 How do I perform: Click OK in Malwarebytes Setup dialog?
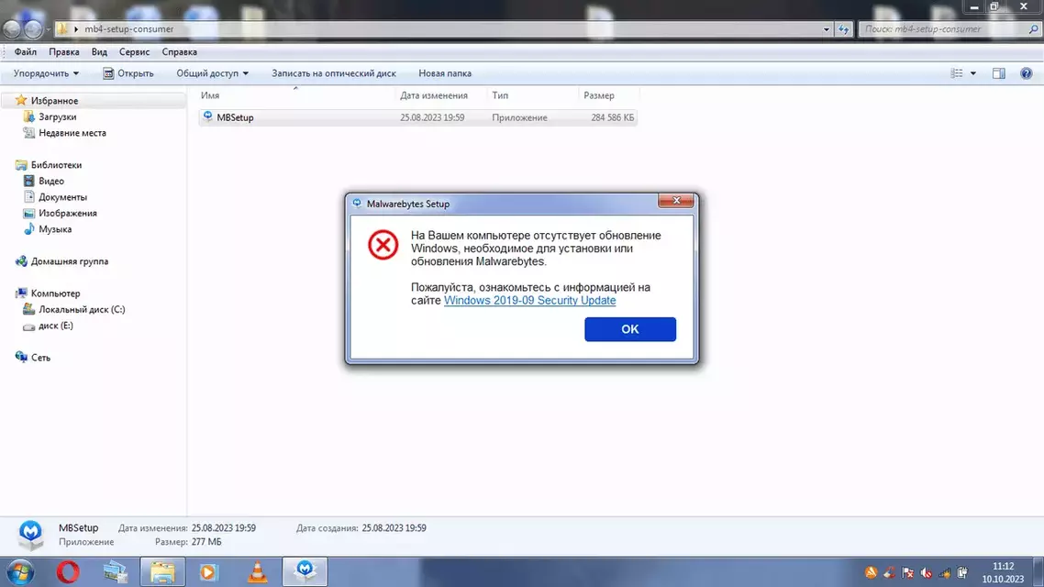coord(630,328)
